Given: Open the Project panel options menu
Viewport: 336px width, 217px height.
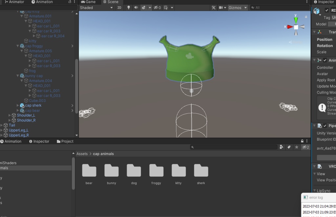Looking at the screenshot, I should pos(307,141).
